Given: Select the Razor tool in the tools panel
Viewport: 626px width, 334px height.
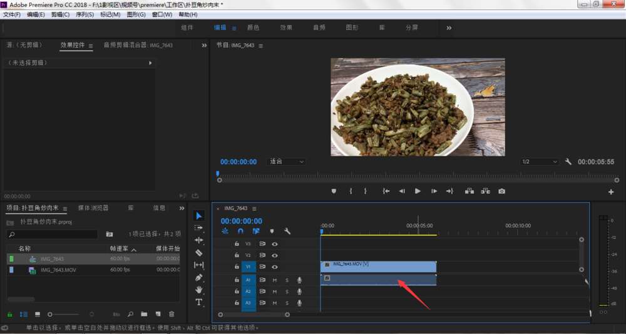Looking at the screenshot, I should [x=199, y=253].
